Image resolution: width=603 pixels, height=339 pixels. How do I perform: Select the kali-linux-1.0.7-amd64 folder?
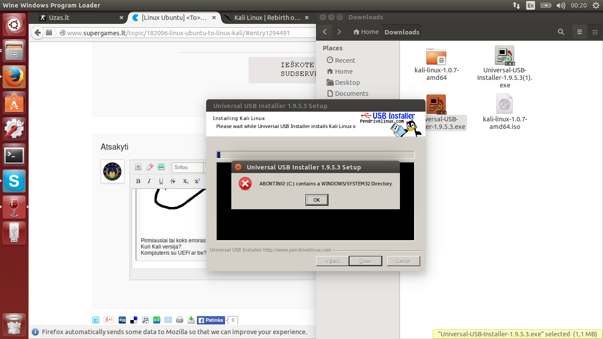pos(437,64)
